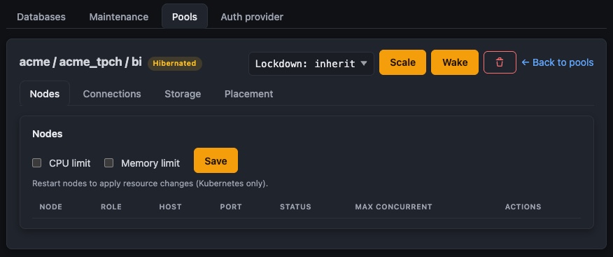613x257 pixels.
Task: Save node resource limits
Action: (x=216, y=160)
